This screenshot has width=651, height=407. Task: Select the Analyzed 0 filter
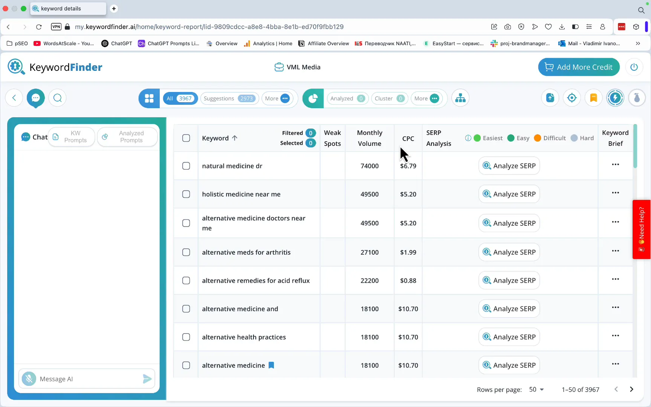348,98
